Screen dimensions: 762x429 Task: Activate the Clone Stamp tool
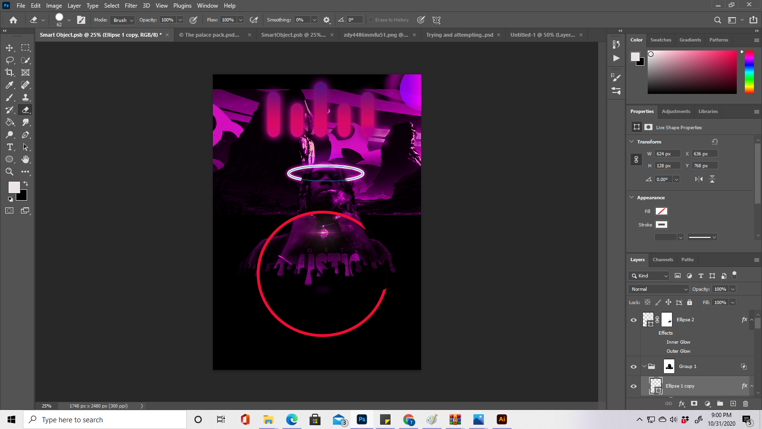(25, 97)
